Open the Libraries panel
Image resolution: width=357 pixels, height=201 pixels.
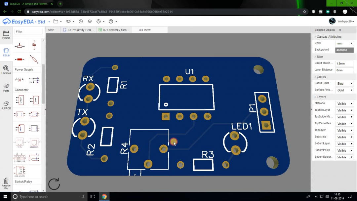pos(6,70)
